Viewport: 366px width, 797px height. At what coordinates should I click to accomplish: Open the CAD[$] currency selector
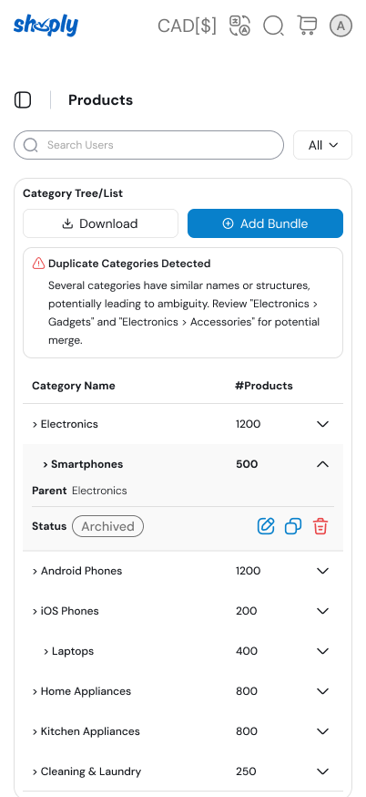click(x=187, y=26)
